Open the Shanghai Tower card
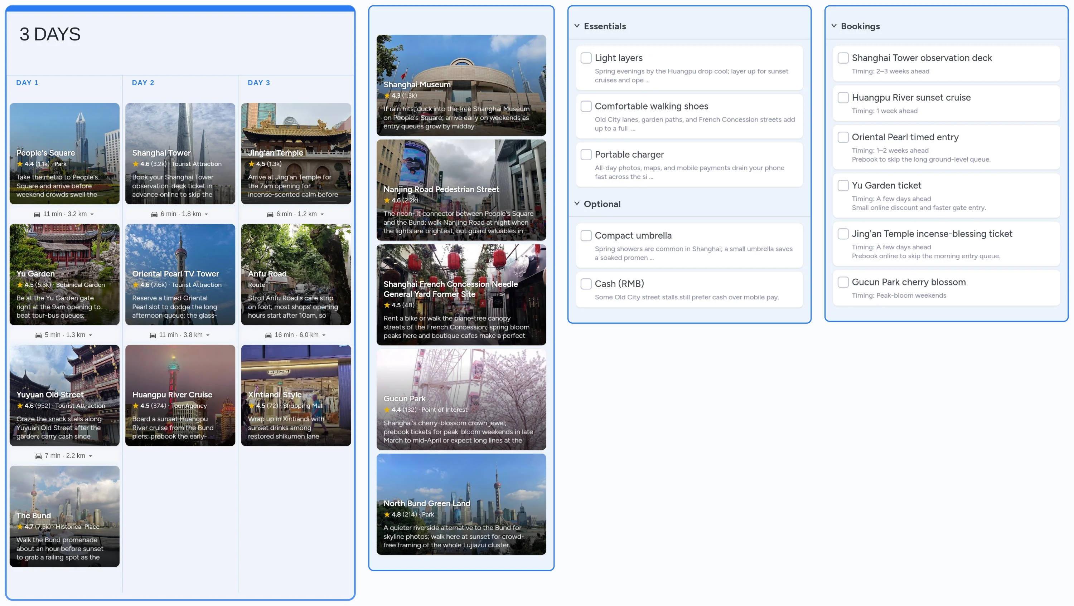This screenshot has width=1074, height=606. coord(180,154)
